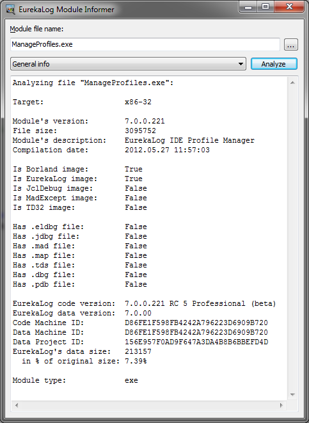This screenshot has width=309, height=423.
Task: Click the vertical scrollbar up arrow
Action: [292, 83]
